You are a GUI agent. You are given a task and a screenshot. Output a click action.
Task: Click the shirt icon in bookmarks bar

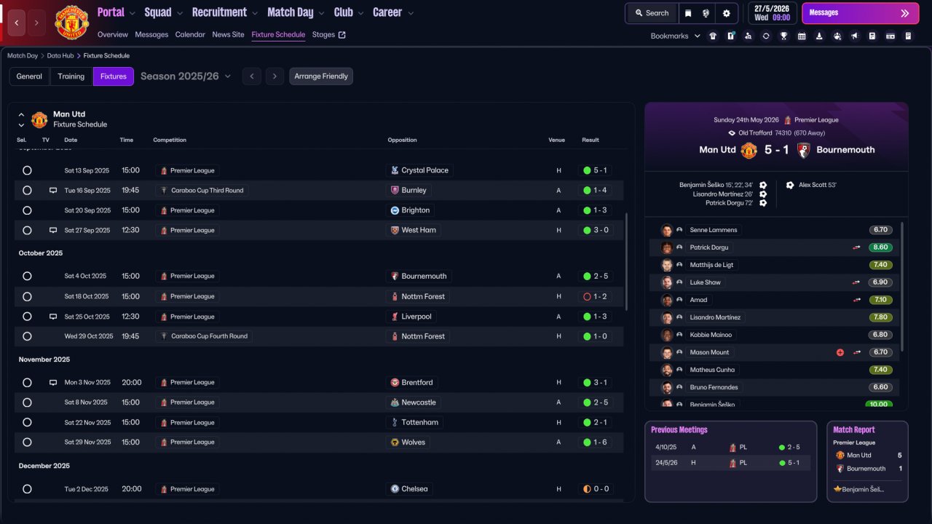click(713, 36)
